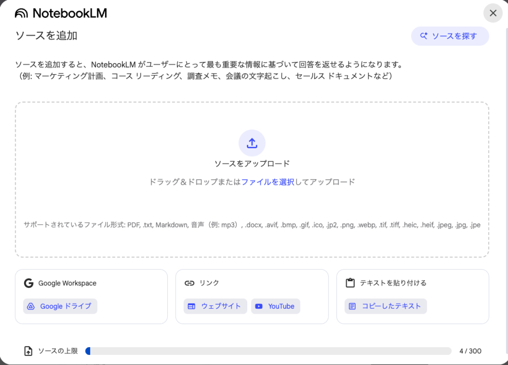Click the Google Workspace card title
The height and width of the screenshot is (365, 508).
click(67, 283)
